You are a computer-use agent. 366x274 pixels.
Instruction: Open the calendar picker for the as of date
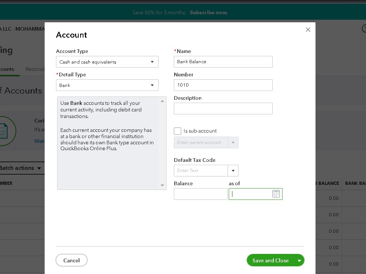pos(276,193)
